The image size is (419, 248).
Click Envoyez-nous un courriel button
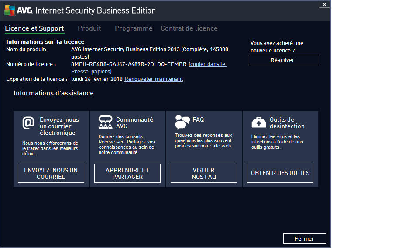click(51, 173)
